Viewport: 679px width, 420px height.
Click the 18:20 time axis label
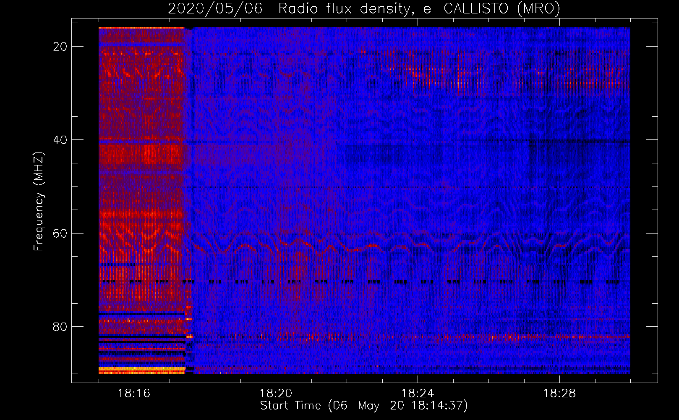click(276, 394)
